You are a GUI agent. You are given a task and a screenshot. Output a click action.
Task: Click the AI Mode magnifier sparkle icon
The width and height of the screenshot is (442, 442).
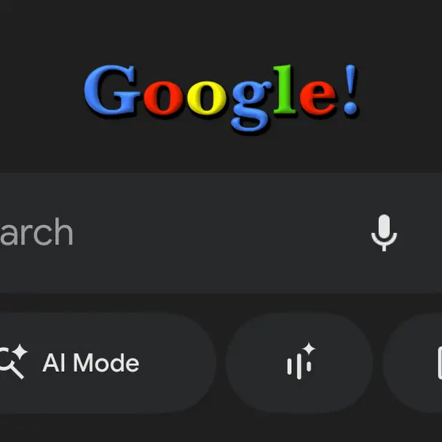pyautogui.click(x=13, y=361)
